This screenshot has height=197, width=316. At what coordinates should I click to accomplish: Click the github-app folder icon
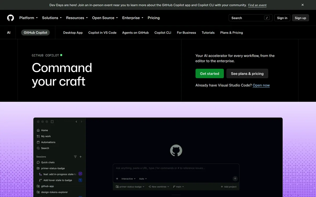coord(38,186)
